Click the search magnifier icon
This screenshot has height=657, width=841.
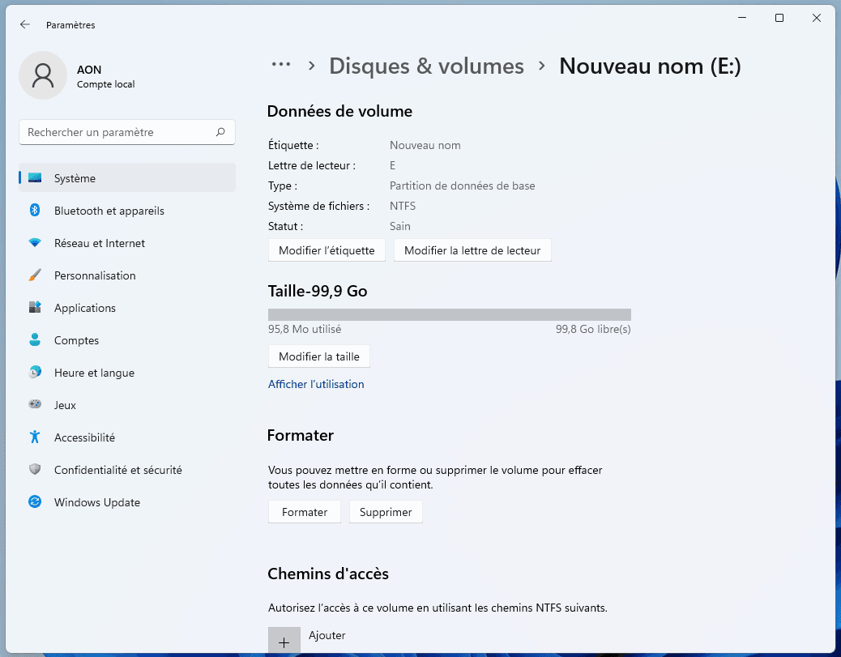point(220,132)
